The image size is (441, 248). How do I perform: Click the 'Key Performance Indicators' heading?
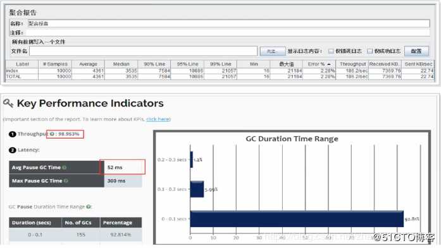coord(90,103)
